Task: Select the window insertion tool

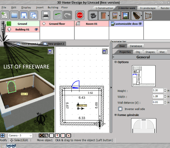Action: pyautogui.click(x=114, y=15)
